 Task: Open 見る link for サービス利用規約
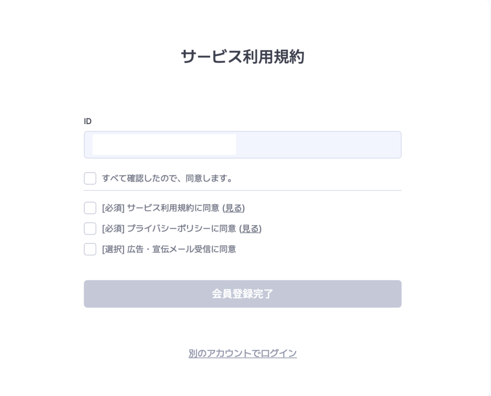[x=234, y=208]
